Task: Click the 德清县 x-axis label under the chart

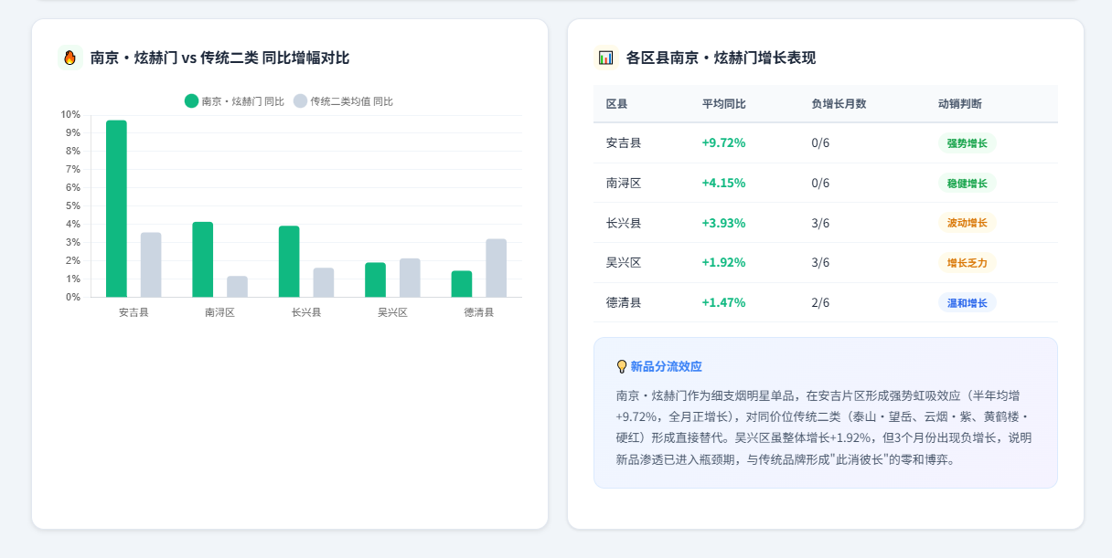Action: tap(478, 312)
